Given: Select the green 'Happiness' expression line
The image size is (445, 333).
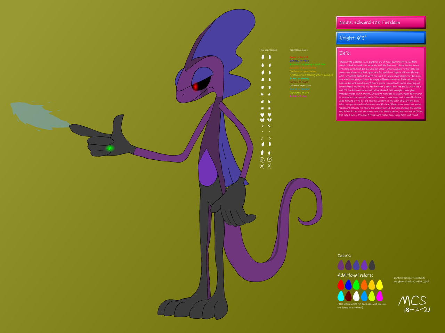Looking at the screenshot, I should (308, 64).
